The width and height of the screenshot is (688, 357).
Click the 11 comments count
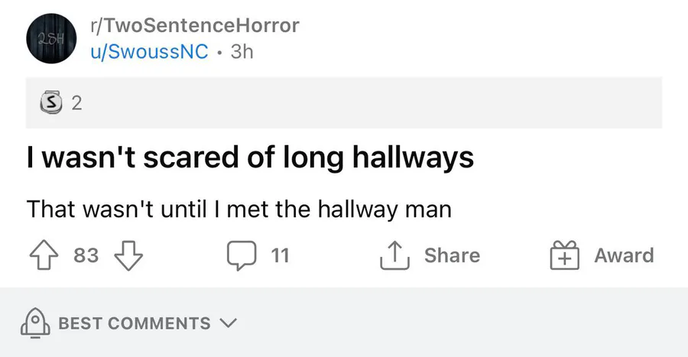point(281,255)
